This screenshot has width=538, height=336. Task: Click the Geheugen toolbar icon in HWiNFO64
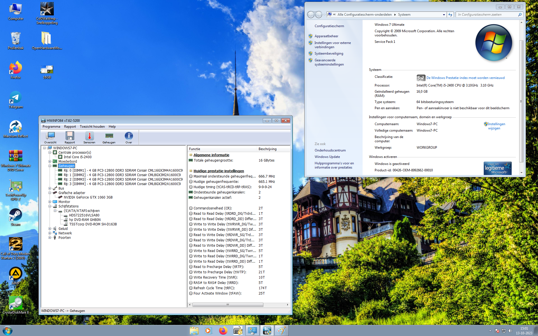[x=109, y=137]
